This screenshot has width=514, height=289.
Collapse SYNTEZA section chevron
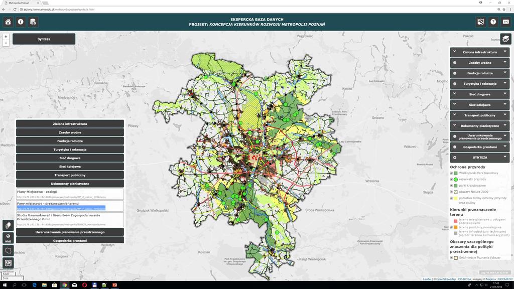(x=505, y=157)
